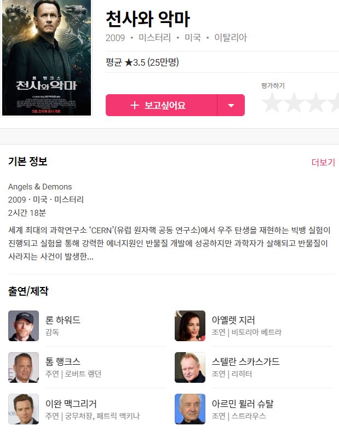Rate three stars under 평가하기
Screen dimensions: 339x437
[315, 102]
